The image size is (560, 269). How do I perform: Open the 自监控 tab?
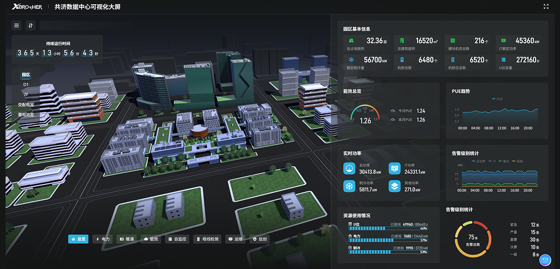177,239
